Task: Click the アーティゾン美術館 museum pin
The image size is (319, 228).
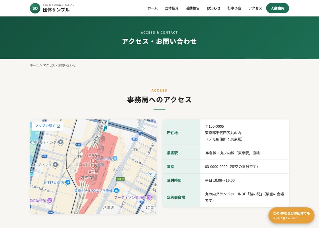Action: pos(149,197)
